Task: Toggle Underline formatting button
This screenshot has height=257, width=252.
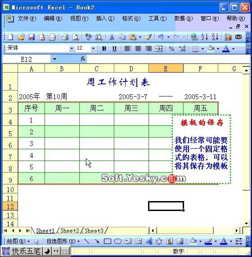Action: click(115, 49)
